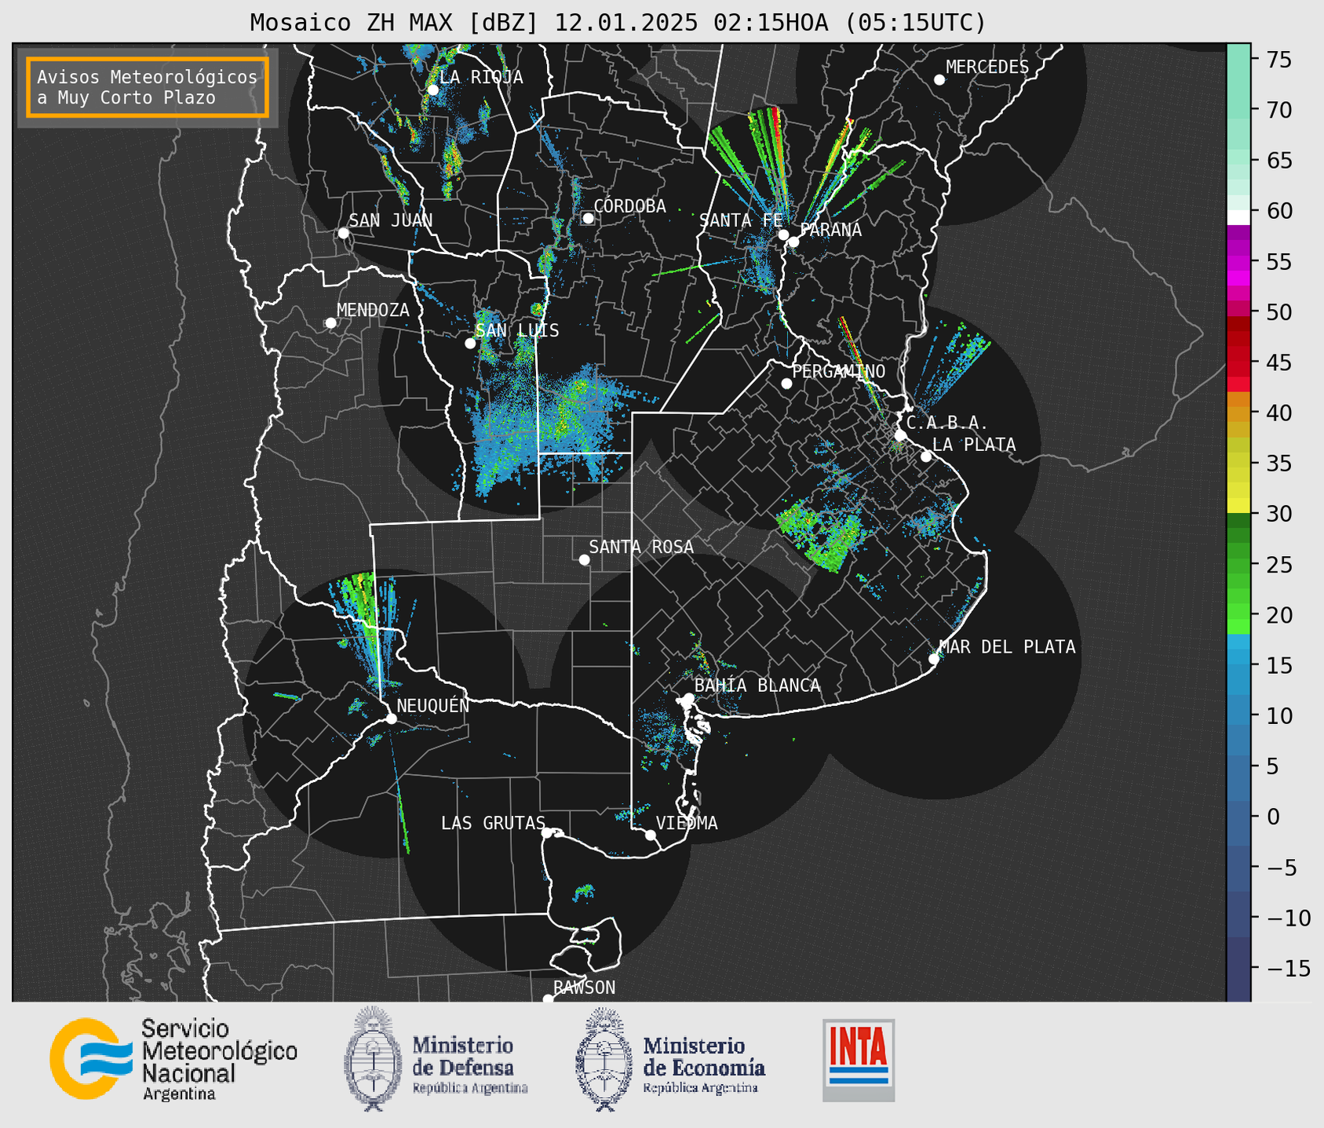This screenshot has width=1324, height=1128.
Task: Click the 30 dBZ yellow band on the scale
Action: click(1238, 507)
